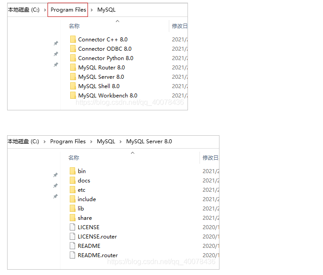Select the Connector C++ 8.0 name text
The image size is (323, 275).
pyautogui.click(x=103, y=40)
